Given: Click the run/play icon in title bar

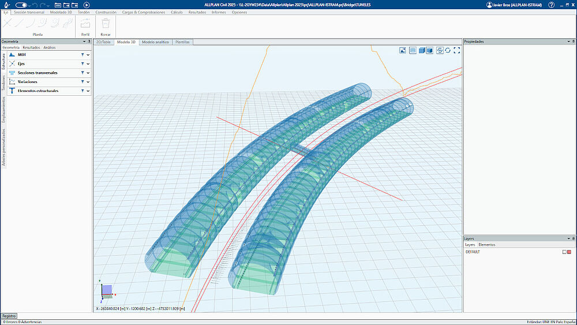Looking at the screenshot, I should point(87,5).
